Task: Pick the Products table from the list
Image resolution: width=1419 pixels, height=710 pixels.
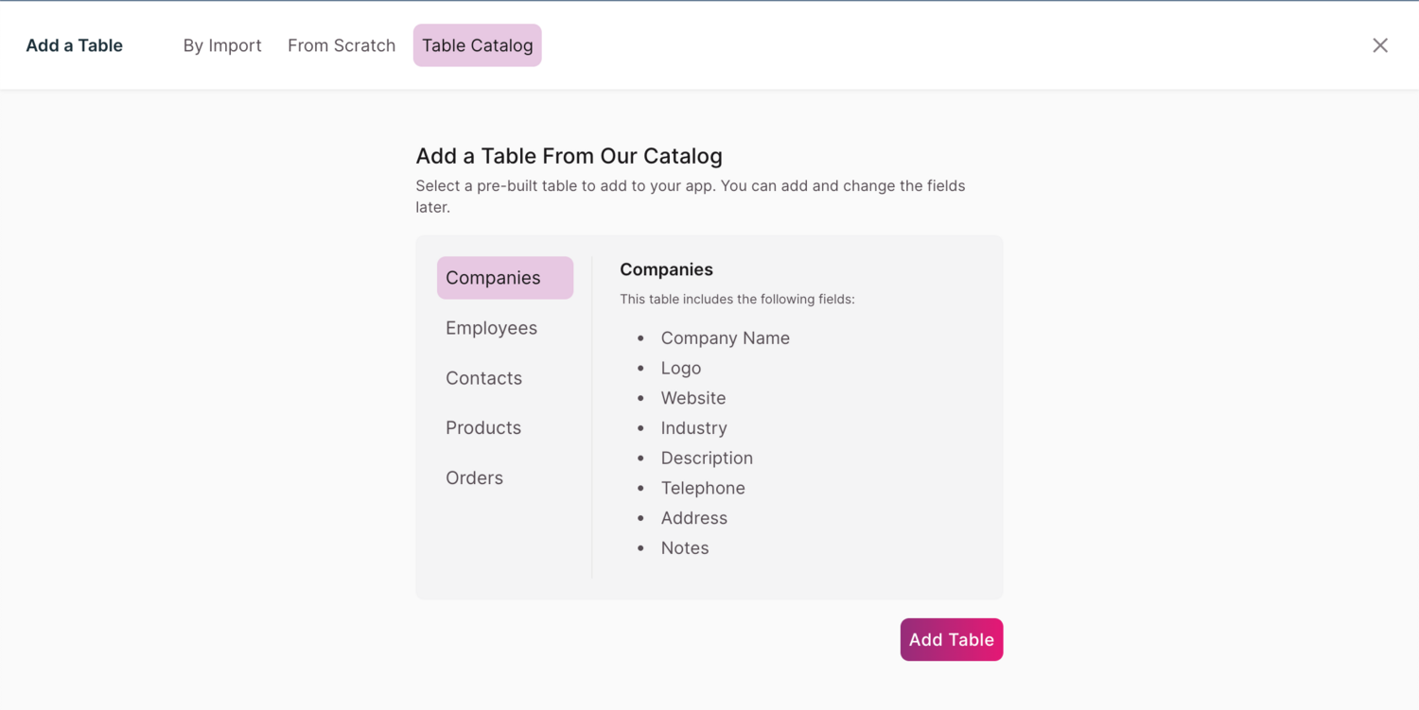Action: (483, 427)
